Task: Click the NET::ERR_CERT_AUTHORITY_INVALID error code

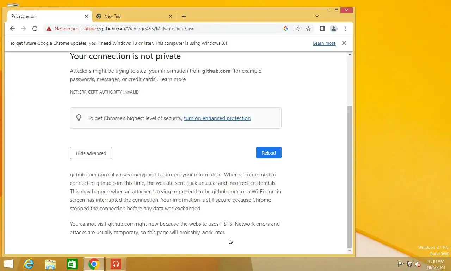Action: tap(104, 92)
